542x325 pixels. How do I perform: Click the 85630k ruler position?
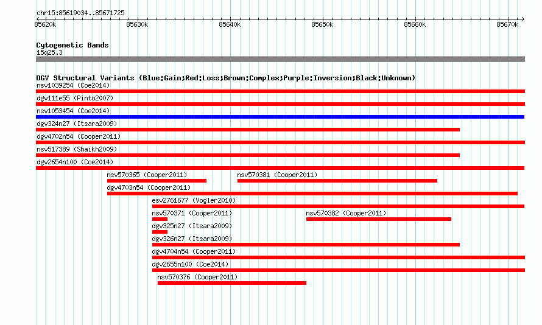pos(137,24)
